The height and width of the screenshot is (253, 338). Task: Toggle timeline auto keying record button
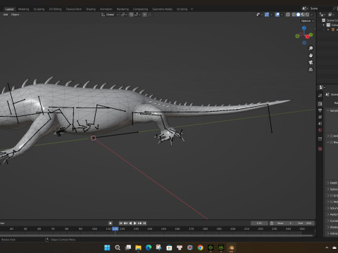pos(111,223)
